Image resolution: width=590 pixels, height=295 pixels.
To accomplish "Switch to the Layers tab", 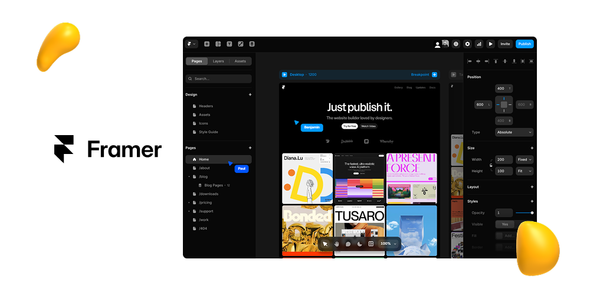I will (218, 61).
